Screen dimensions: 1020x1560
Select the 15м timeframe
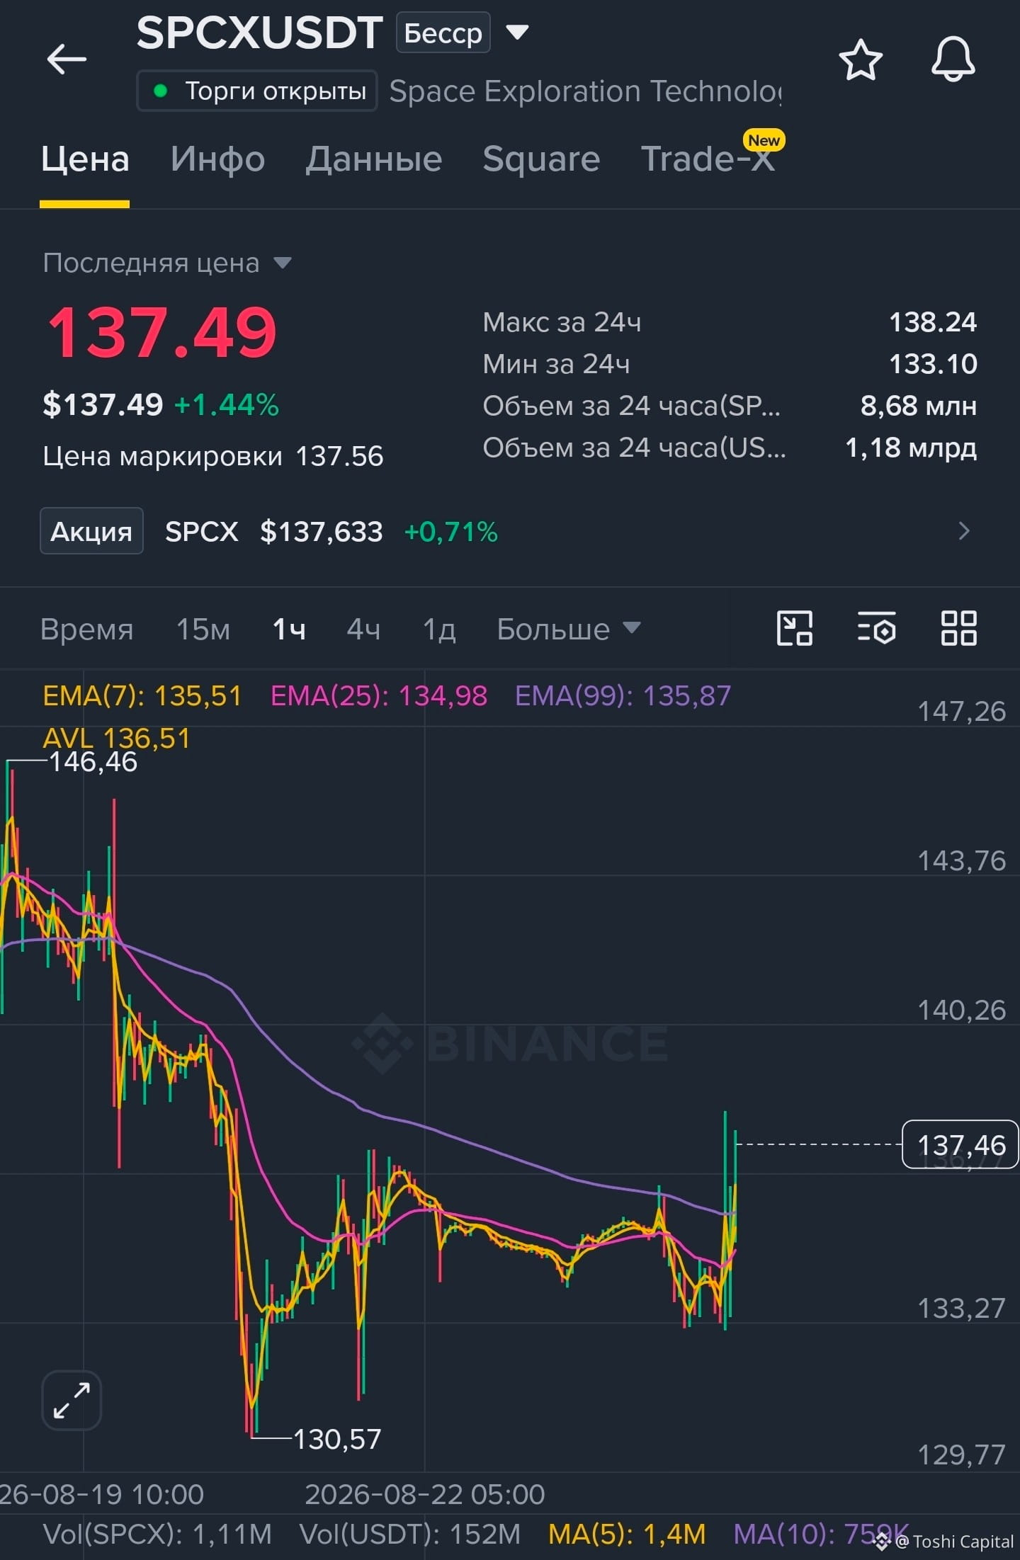click(203, 629)
